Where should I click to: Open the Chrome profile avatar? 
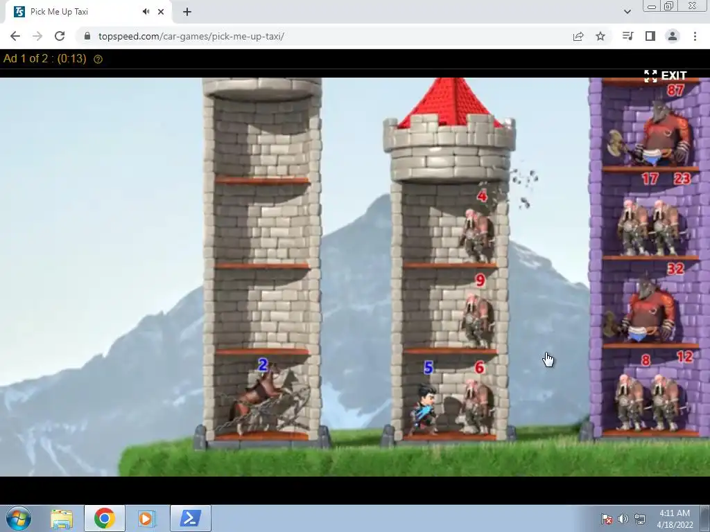[x=673, y=36]
